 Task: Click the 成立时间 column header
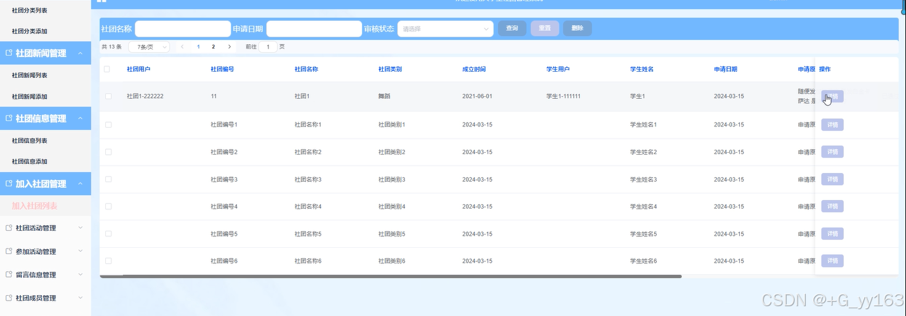[x=474, y=69]
